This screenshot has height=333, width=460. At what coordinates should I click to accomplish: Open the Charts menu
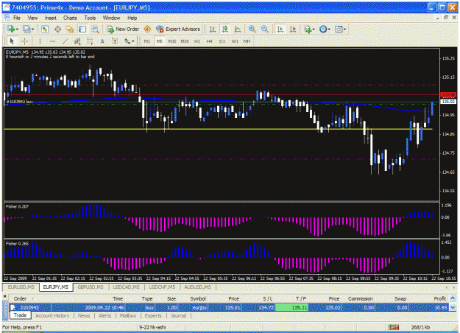[x=70, y=18]
